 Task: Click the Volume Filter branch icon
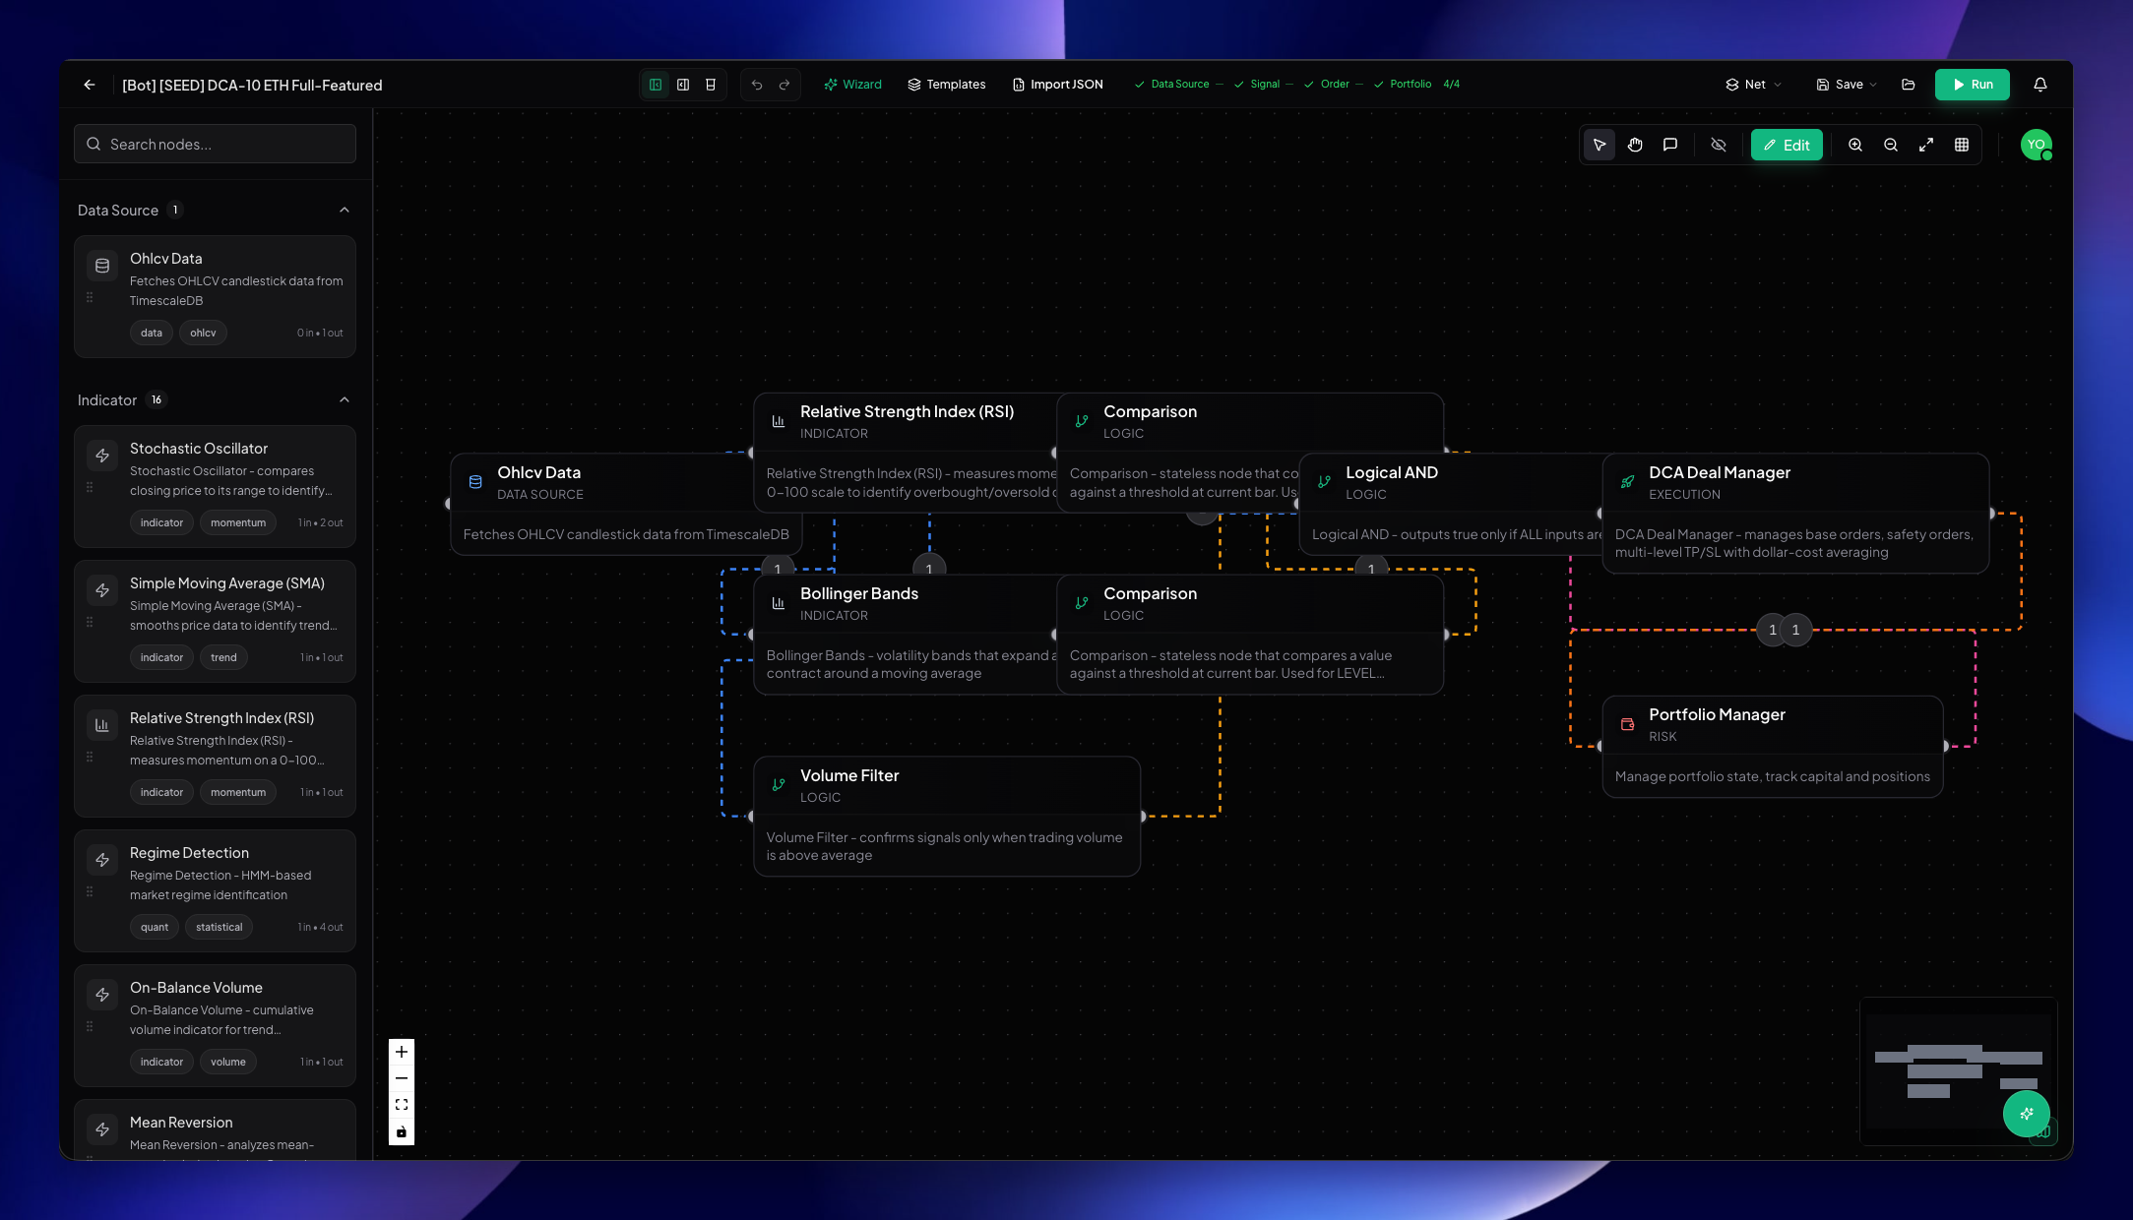click(779, 784)
